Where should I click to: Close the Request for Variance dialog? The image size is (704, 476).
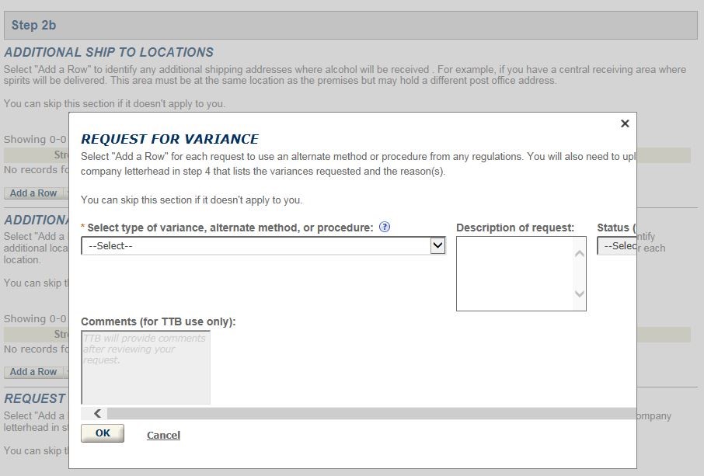[625, 123]
